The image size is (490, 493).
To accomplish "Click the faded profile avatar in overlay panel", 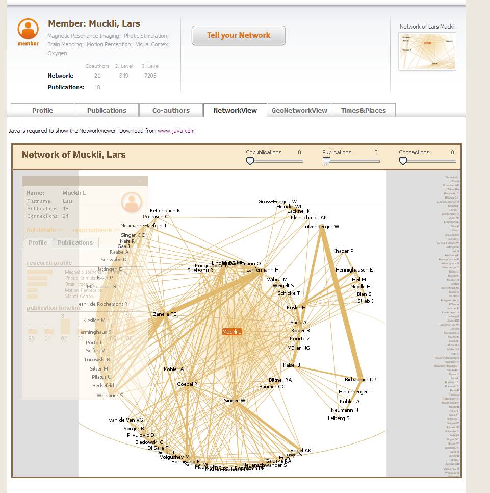I will (x=132, y=202).
